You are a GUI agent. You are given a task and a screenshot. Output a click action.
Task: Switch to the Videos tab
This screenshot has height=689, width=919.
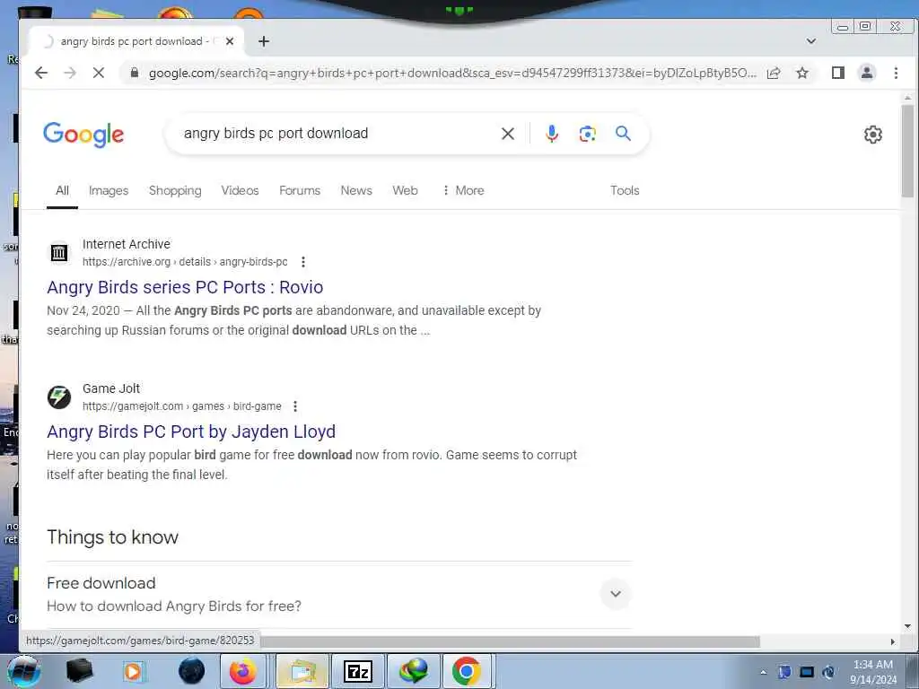click(x=240, y=190)
